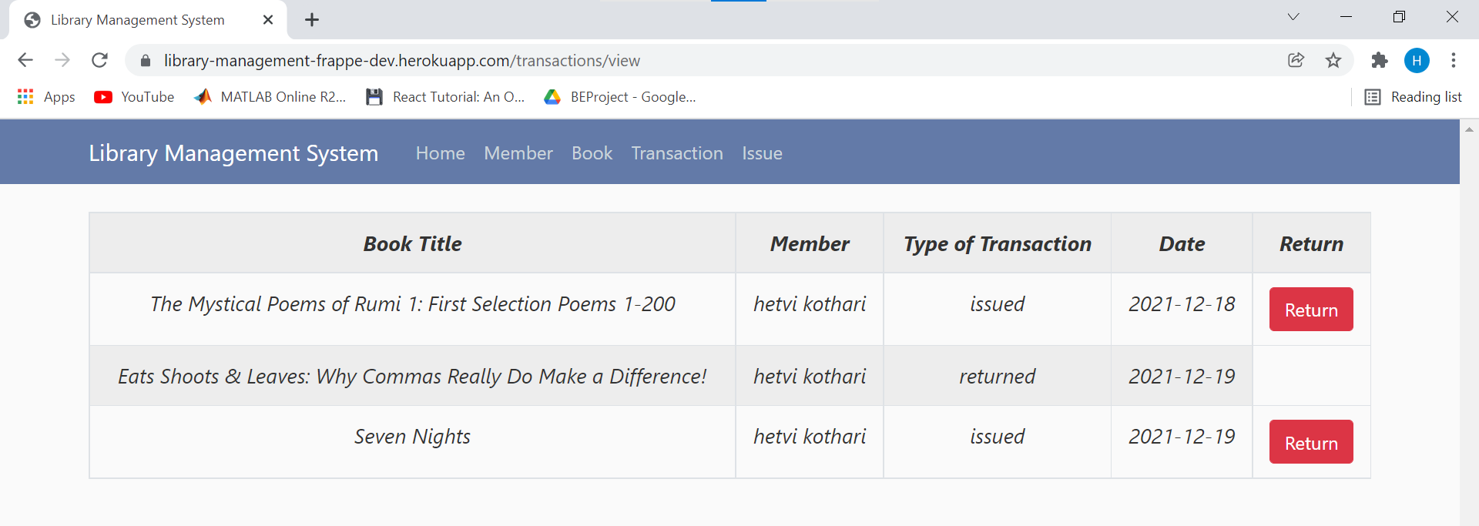Open the Transaction nav item
Image resolution: width=1479 pixels, height=526 pixels.
pyautogui.click(x=676, y=153)
